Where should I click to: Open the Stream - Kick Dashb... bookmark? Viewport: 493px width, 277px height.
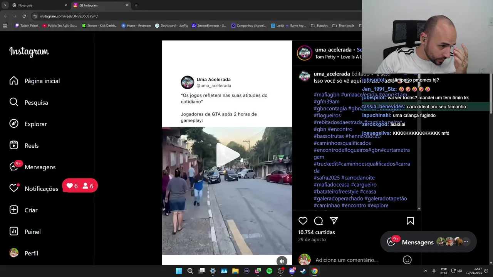click(99, 26)
